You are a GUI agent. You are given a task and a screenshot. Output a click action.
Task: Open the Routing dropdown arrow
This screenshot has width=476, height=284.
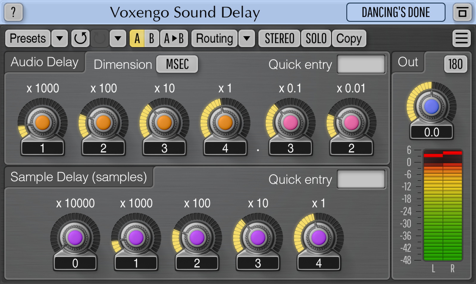(x=246, y=38)
